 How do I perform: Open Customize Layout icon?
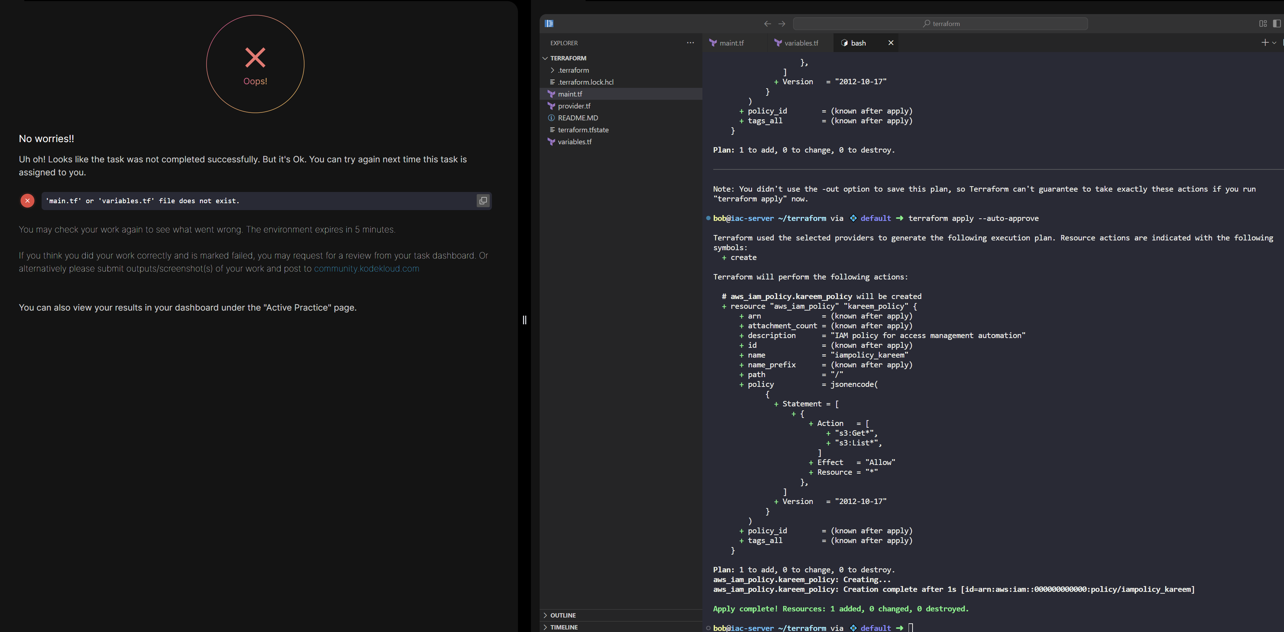coord(1263,24)
